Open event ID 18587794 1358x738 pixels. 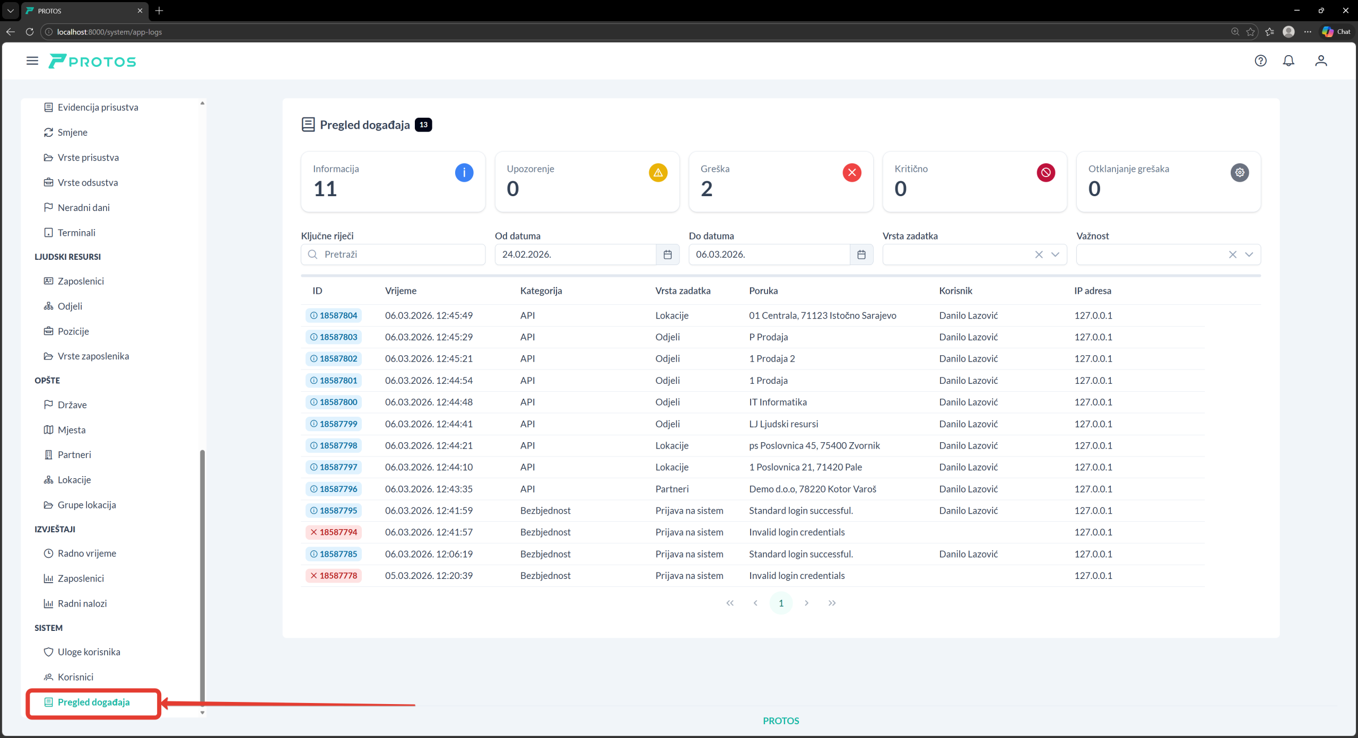point(334,532)
